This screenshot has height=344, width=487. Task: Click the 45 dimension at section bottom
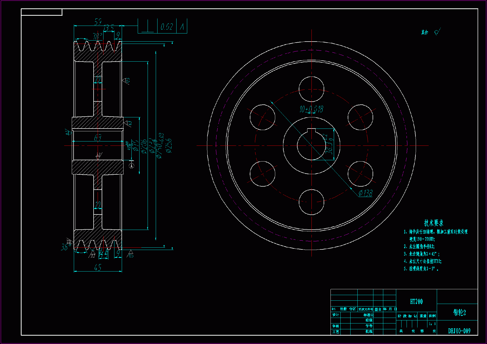98,267
